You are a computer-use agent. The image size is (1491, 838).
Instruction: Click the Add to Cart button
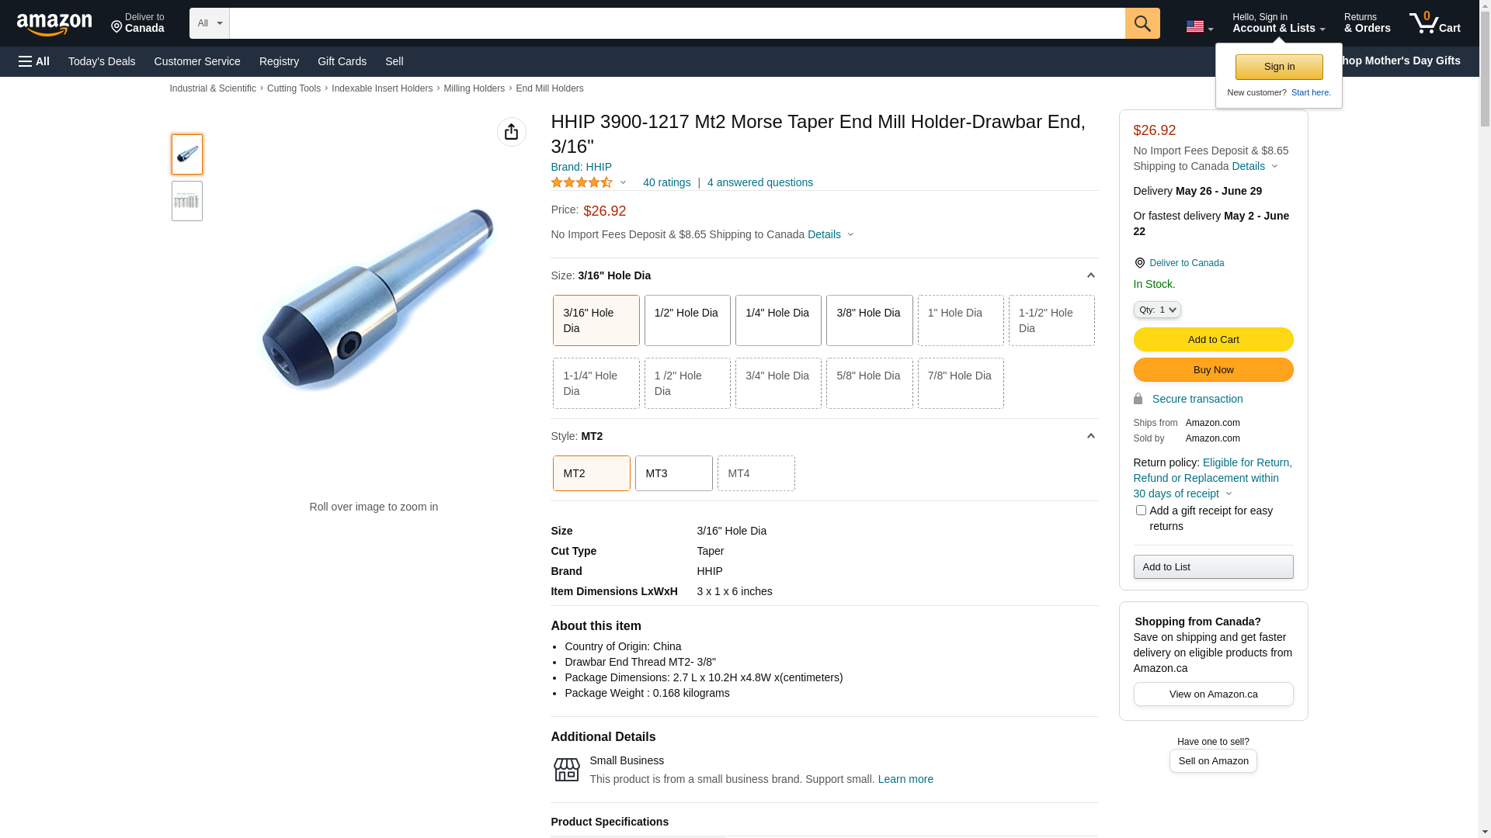click(1213, 339)
